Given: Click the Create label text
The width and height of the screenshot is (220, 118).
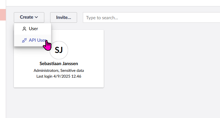Looking at the screenshot, I should click(27, 17).
